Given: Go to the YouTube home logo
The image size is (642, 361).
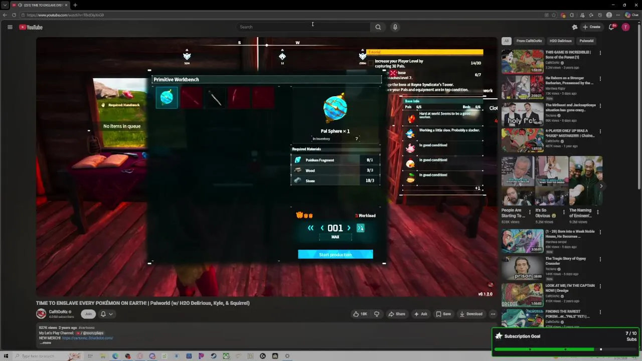Looking at the screenshot, I should coord(31,27).
